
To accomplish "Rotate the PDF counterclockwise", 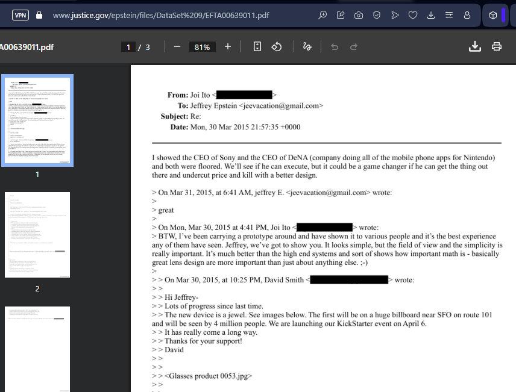I will (x=277, y=47).
